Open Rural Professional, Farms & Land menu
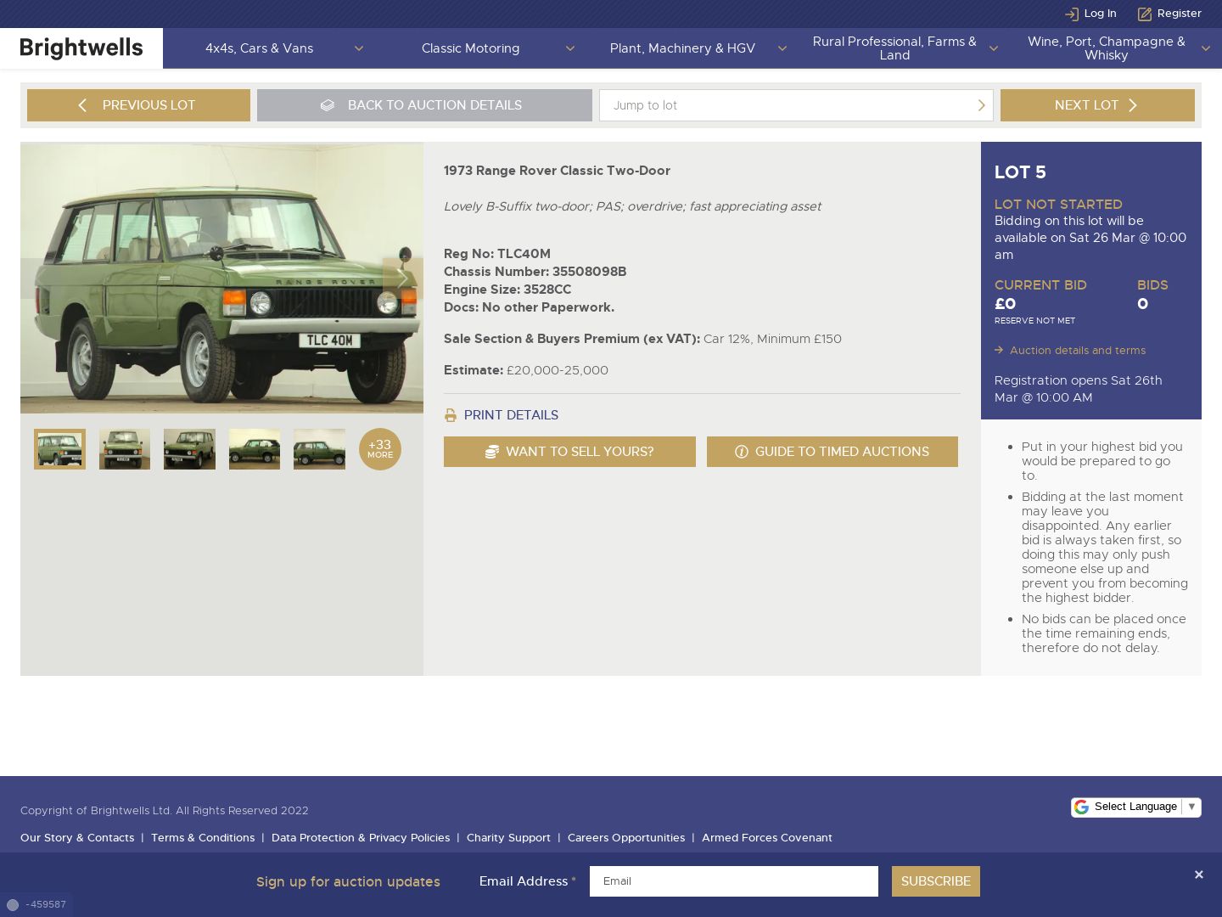The height and width of the screenshot is (917, 1222). click(x=904, y=48)
